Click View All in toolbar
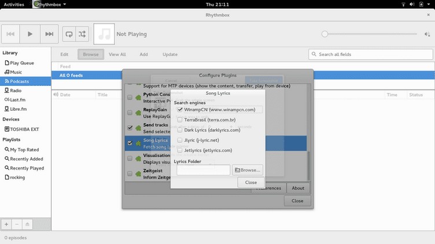The width and height of the screenshot is (435, 244). (117, 54)
